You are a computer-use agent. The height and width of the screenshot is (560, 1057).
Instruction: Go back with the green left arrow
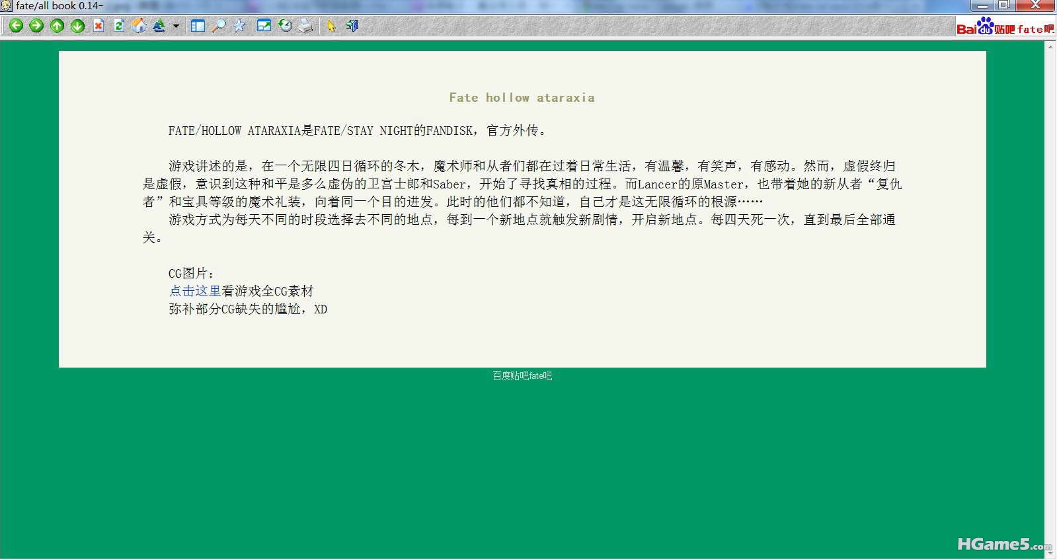pos(16,26)
